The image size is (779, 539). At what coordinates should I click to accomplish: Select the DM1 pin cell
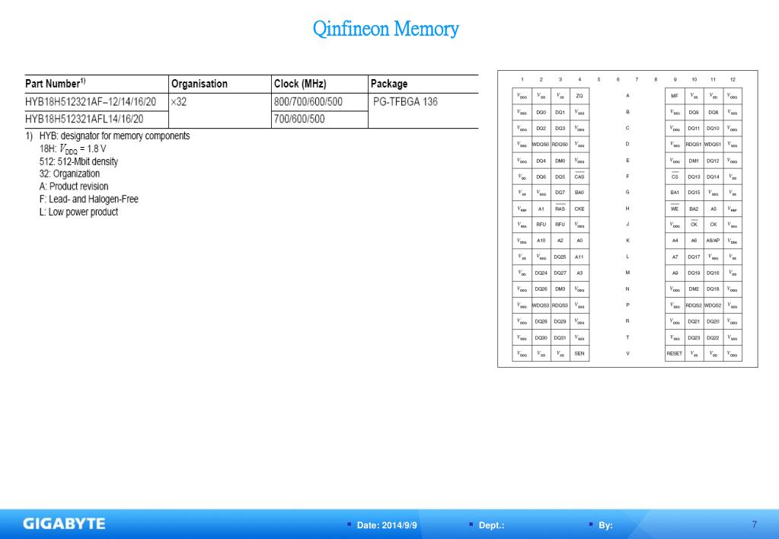point(694,161)
